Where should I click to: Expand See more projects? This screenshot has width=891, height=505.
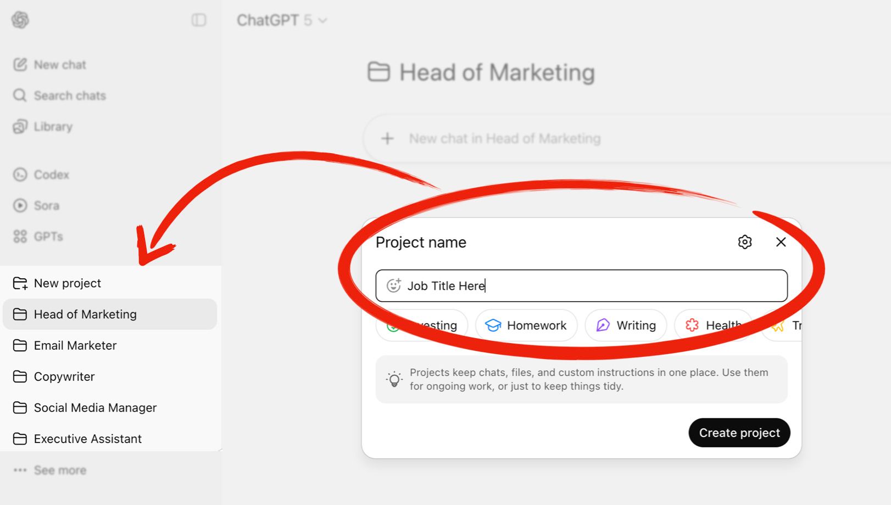point(50,470)
